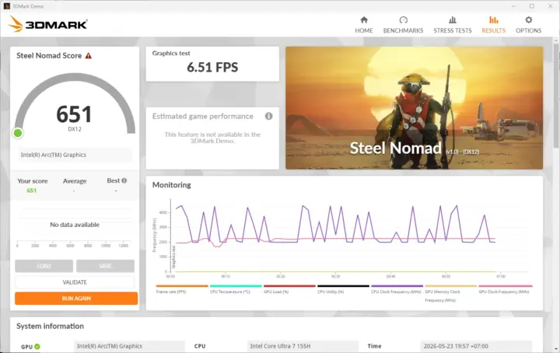Screen dimensions: 560x353
Task: Click the Run Again button
Action: click(x=76, y=299)
